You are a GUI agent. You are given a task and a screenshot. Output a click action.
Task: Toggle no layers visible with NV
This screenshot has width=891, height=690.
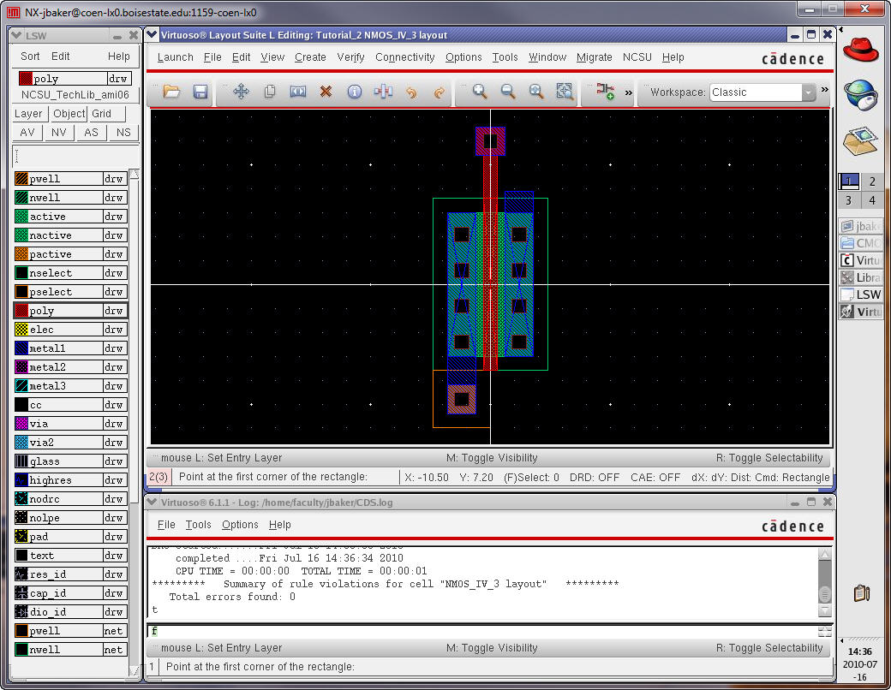pos(59,133)
